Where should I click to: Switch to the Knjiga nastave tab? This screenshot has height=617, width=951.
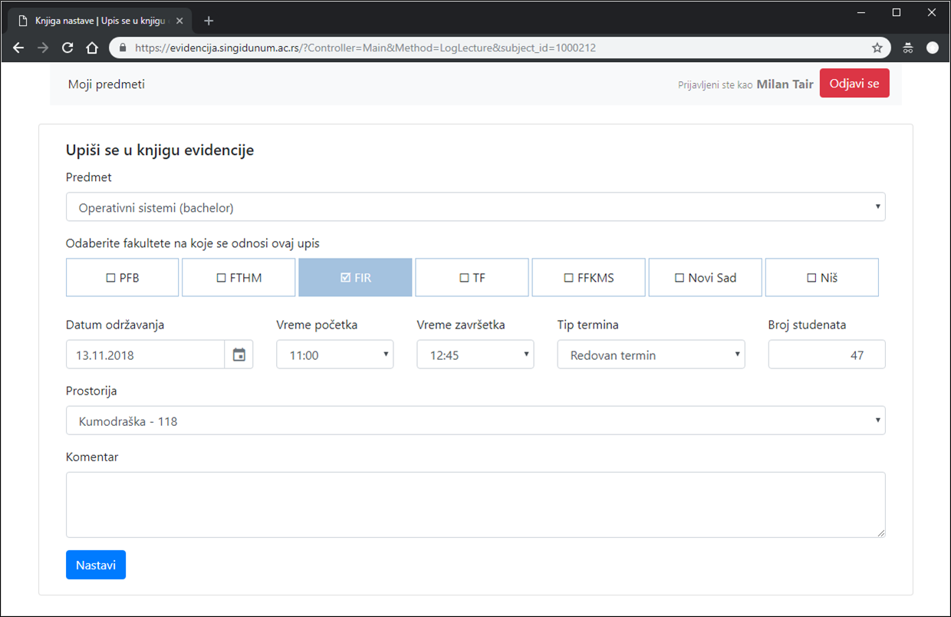coord(96,21)
